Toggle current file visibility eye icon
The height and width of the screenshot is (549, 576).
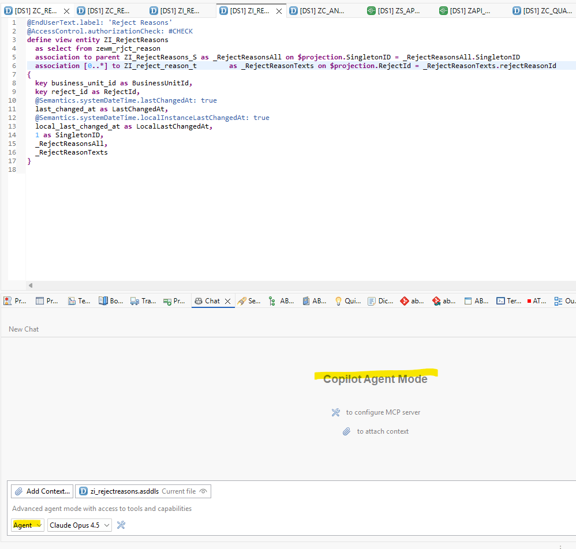click(203, 491)
